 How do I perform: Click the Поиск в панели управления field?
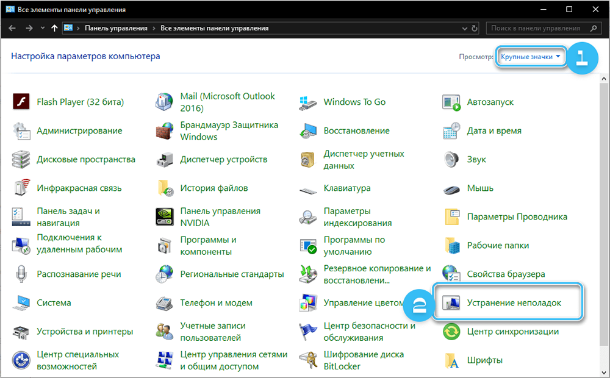[537, 28]
